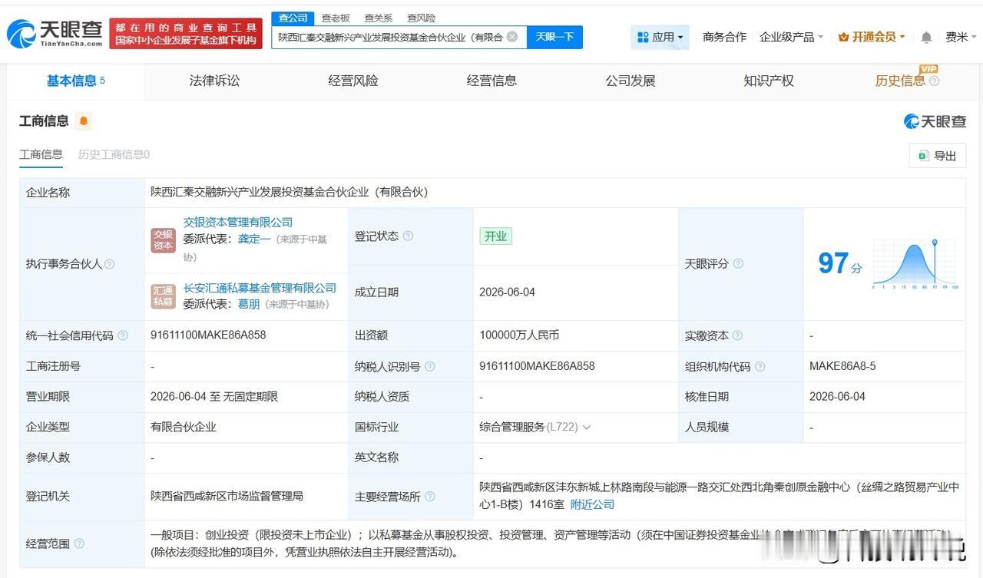Screen dimensions: 983x578
Task: Open 长安汇通私募基金管理有限公司 company link
Action: click(260, 288)
